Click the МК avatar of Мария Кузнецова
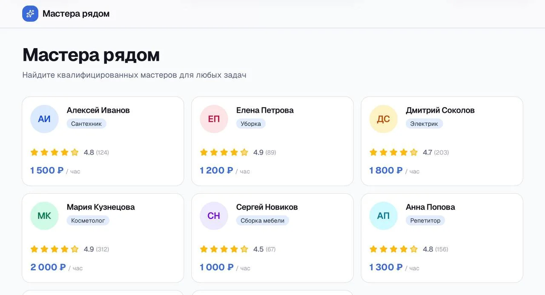 click(44, 216)
